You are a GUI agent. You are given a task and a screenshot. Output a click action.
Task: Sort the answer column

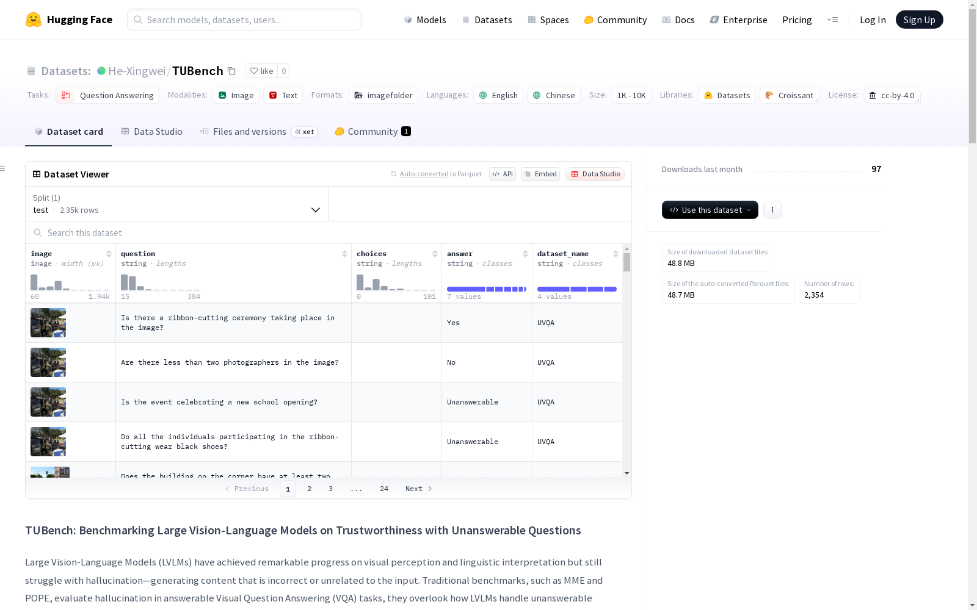(x=525, y=254)
